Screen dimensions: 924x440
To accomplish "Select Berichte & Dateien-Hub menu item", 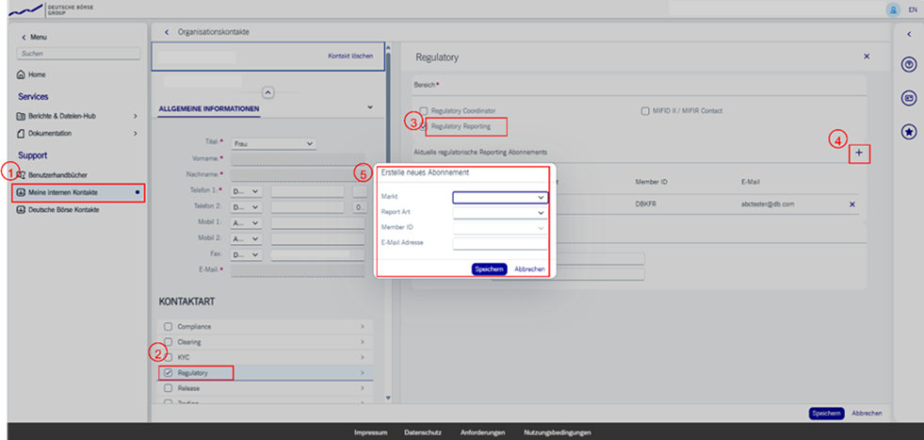I will click(x=76, y=116).
